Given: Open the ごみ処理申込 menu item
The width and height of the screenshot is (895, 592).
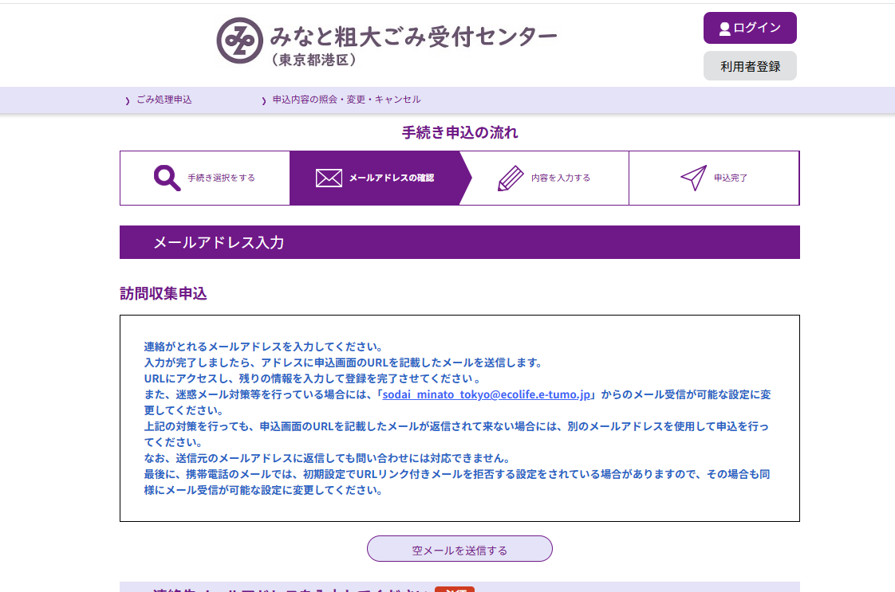Looking at the screenshot, I should coord(164,100).
